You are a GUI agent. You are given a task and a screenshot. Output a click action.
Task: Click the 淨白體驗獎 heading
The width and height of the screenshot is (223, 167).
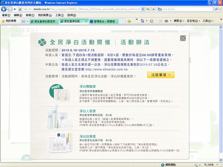[x=88, y=86]
